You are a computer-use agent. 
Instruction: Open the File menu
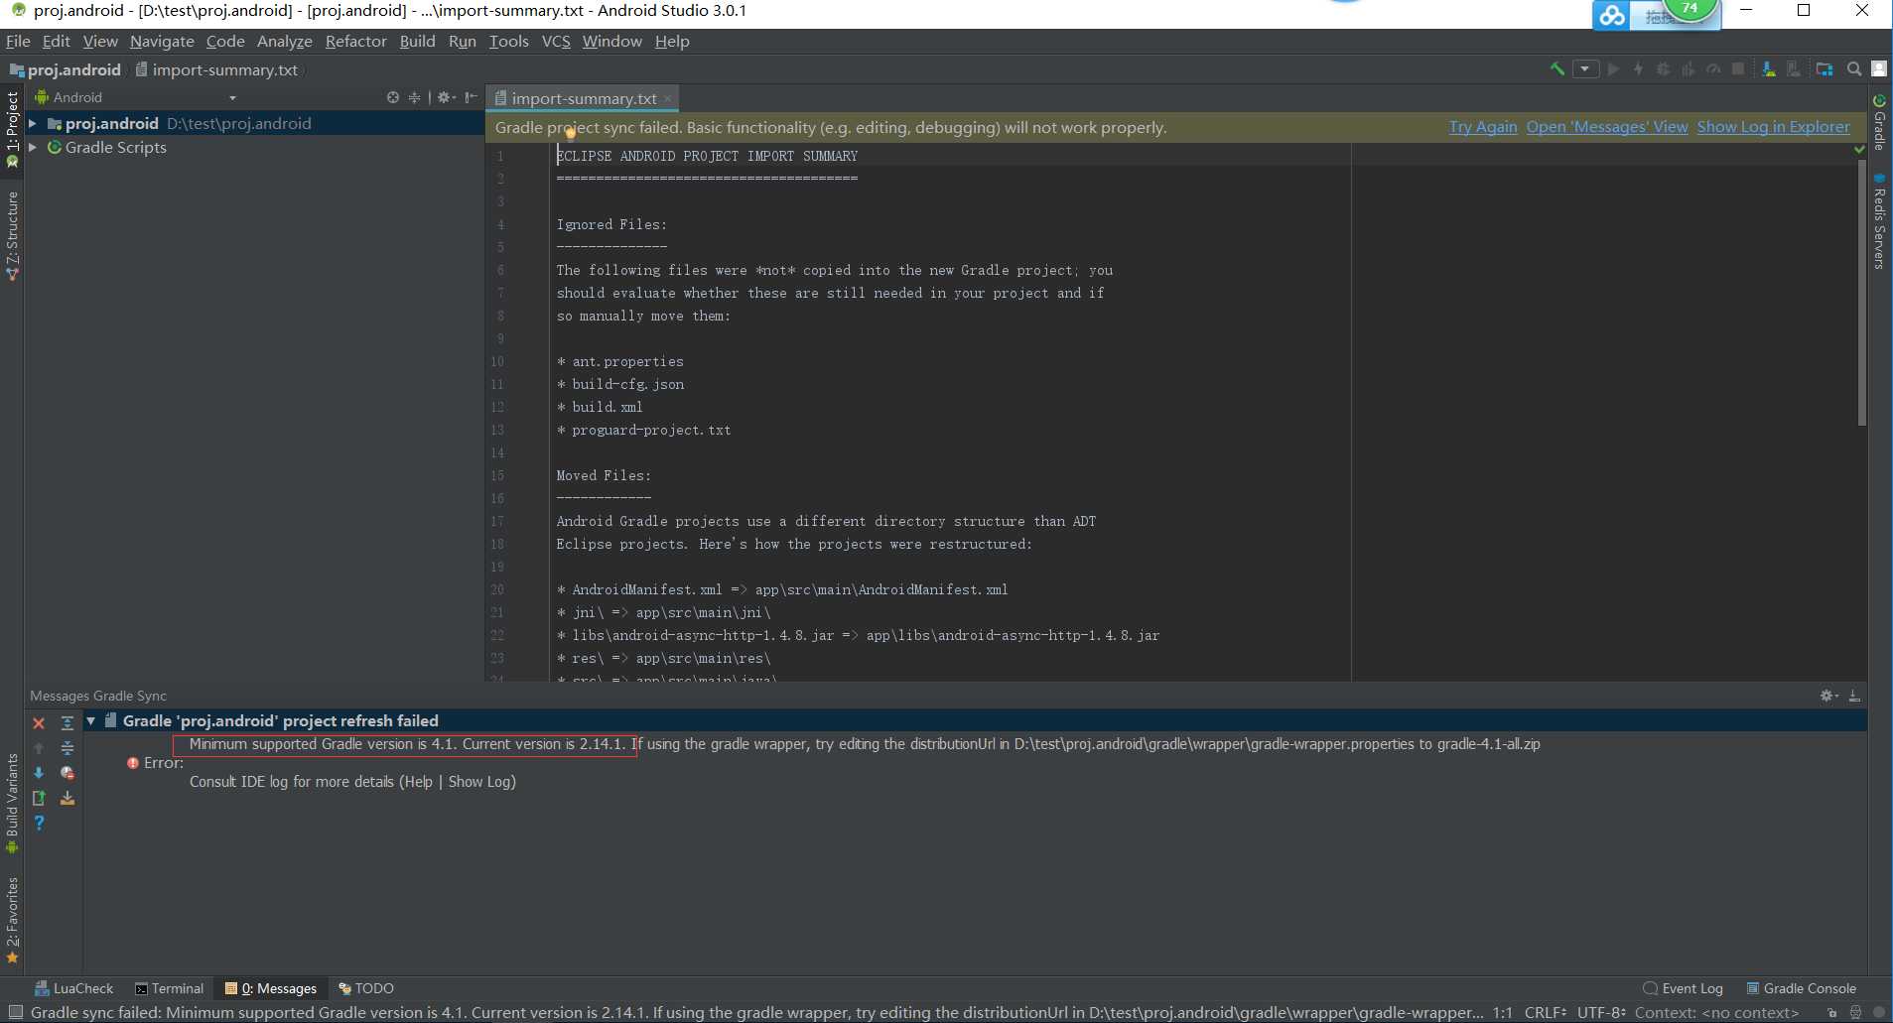point(18,41)
